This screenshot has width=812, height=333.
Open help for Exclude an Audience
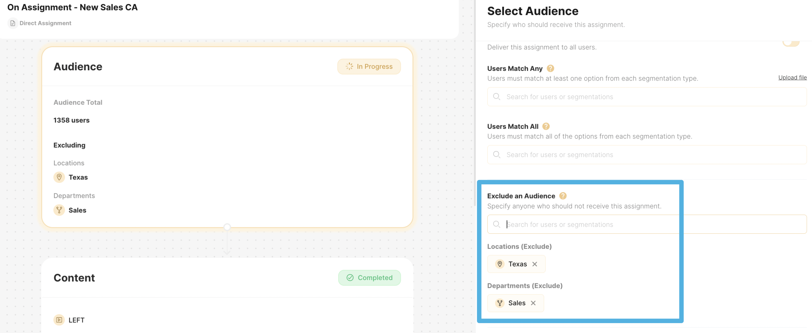563,196
